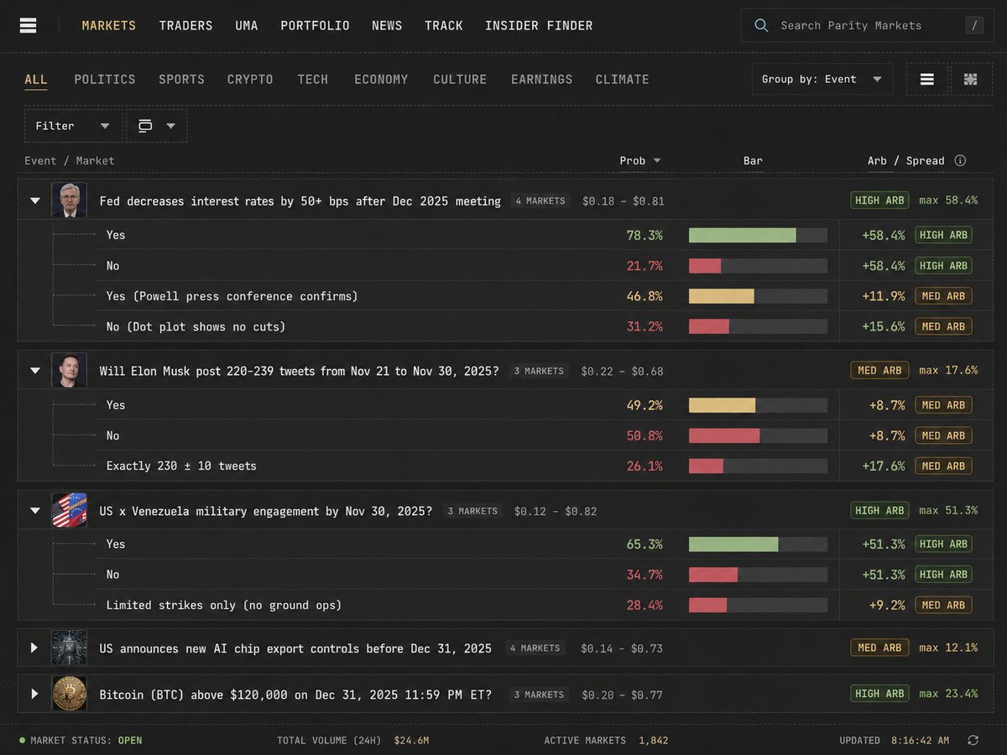
Task: Select the SPORTS category tab
Action: click(181, 79)
